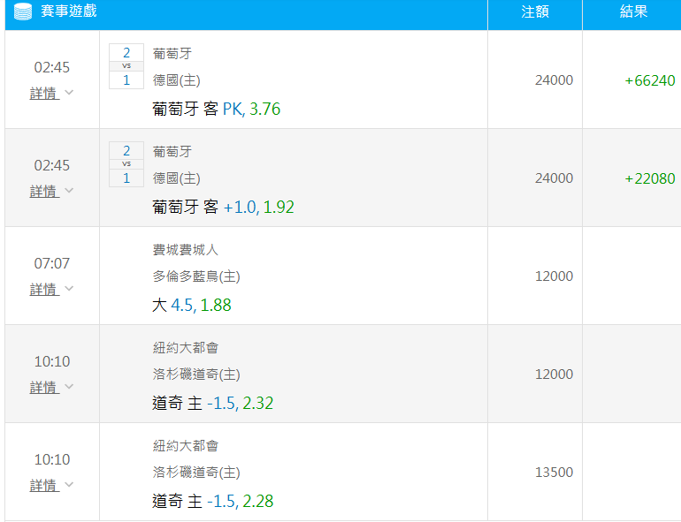Expand chevron for 12000 Dodgers 10:10 bet
The image size is (681, 522).
tap(69, 387)
